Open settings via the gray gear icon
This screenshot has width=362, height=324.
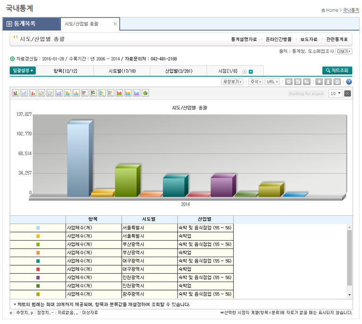tap(288, 81)
